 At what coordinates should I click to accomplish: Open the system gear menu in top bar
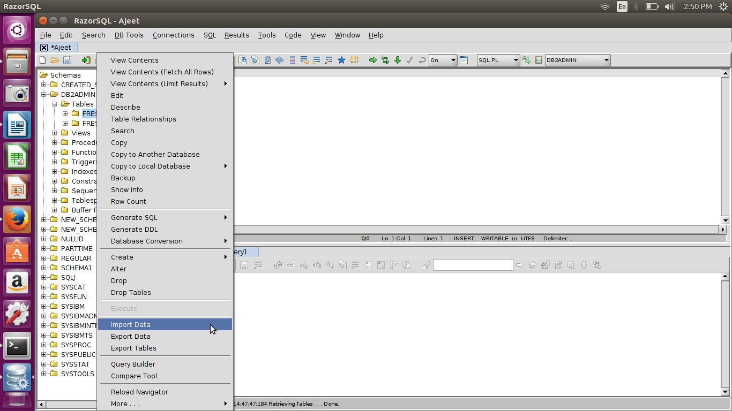[723, 6]
